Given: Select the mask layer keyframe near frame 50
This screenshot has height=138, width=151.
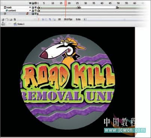Looking at the screenshot, I should (118, 7).
